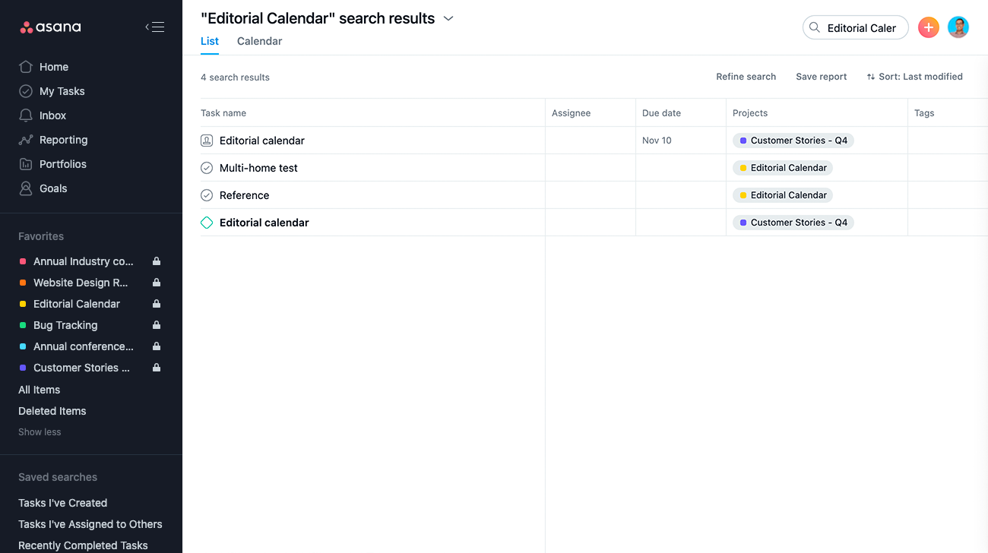Click the lock icon beside Website Design R...
The image size is (988, 553).
pos(157,283)
